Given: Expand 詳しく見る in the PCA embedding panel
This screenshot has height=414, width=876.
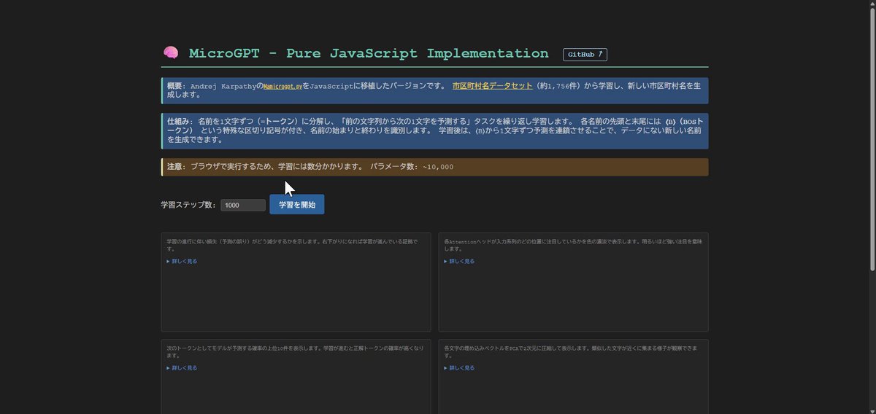Looking at the screenshot, I should [x=459, y=368].
